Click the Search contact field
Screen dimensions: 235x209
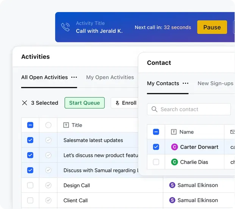click(x=189, y=109)
